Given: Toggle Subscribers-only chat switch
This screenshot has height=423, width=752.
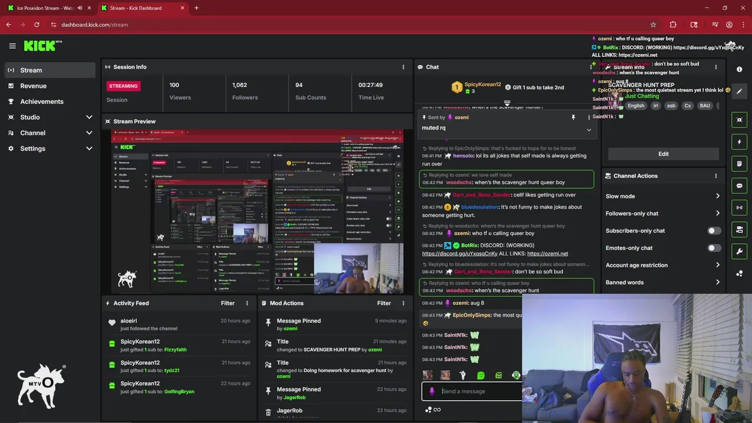Looking at the screenshot, I should [714, 231].
